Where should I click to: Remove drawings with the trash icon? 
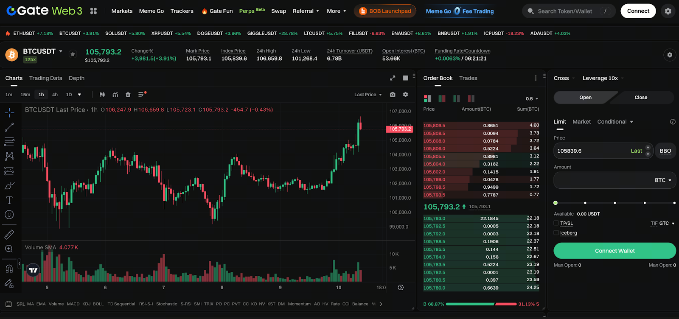[x=128, y=95]
